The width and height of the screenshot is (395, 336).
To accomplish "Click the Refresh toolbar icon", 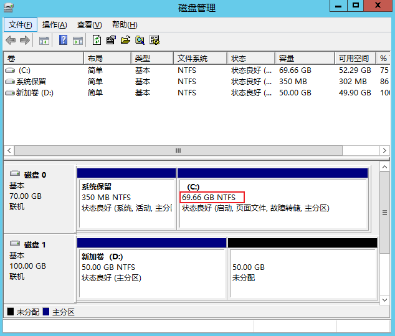I will pos(97,41).
